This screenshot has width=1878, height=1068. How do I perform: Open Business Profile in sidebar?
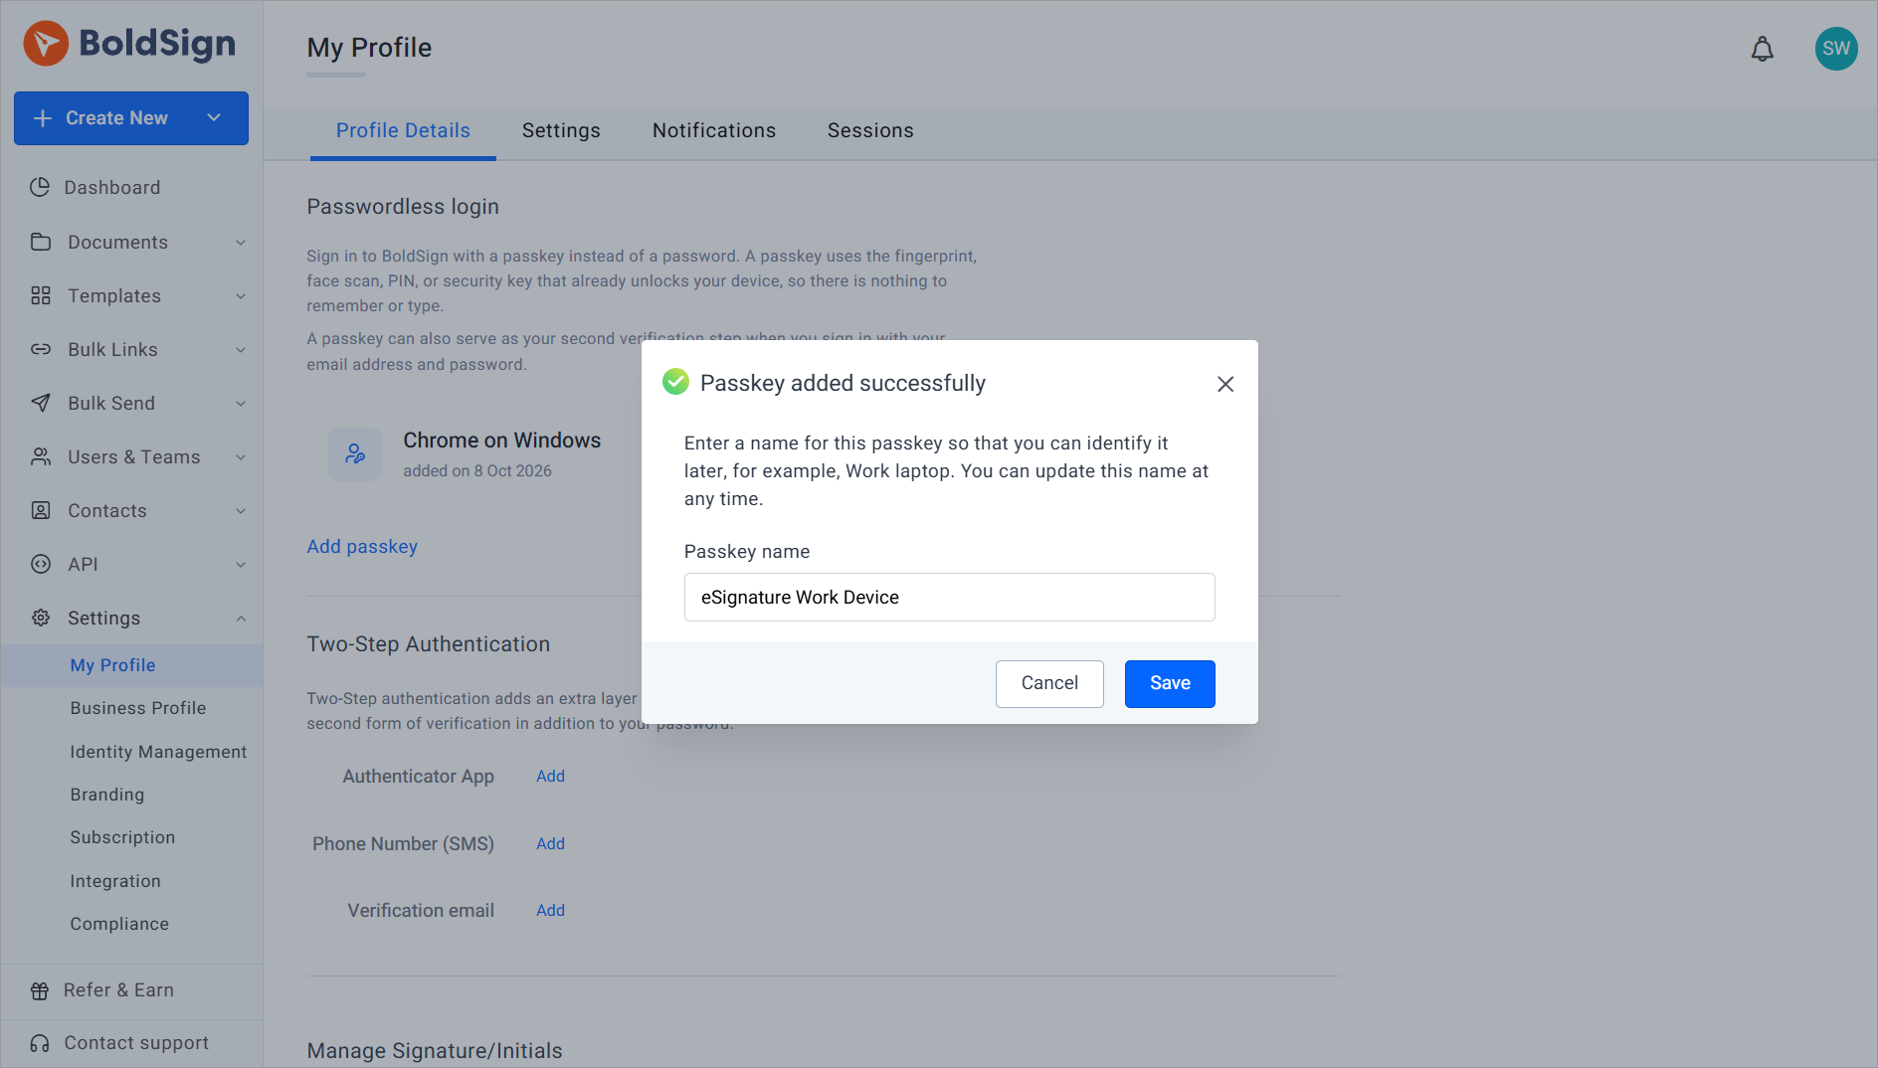click(x=138, y=708)
